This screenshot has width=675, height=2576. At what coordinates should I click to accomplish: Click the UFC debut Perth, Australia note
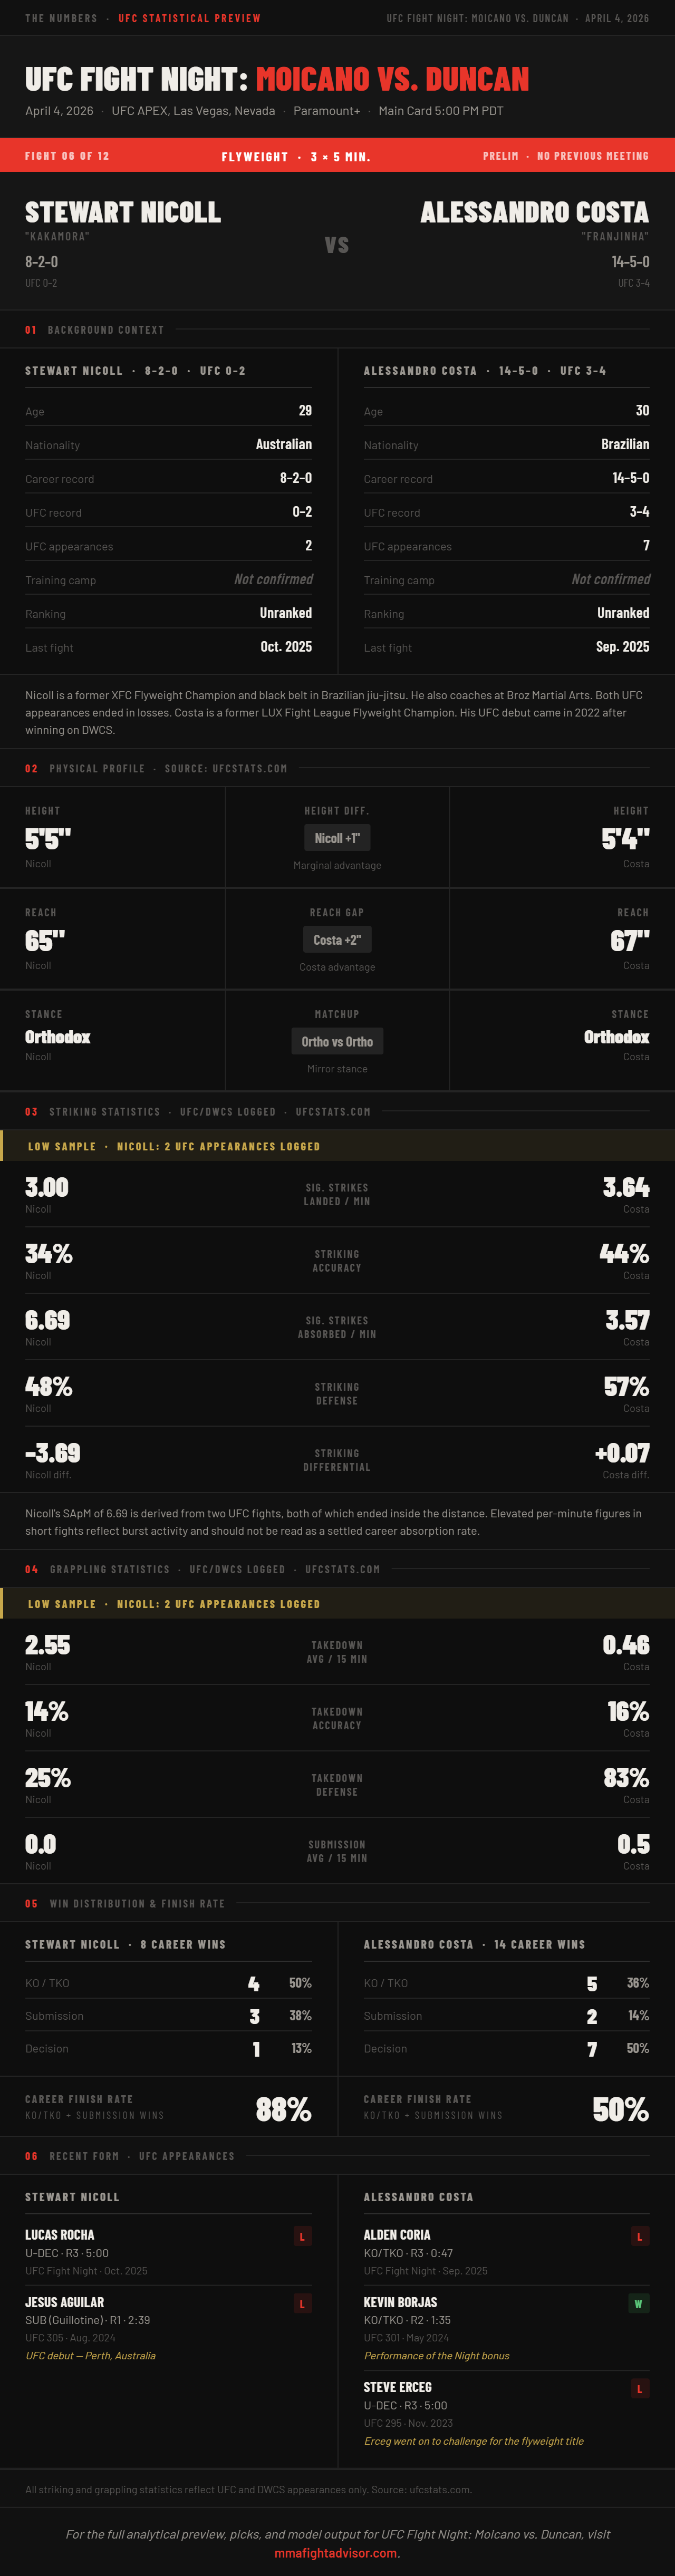click(x=90, y=2355)
